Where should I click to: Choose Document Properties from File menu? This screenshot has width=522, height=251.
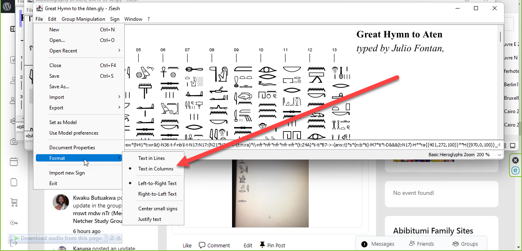click(72, 148)
